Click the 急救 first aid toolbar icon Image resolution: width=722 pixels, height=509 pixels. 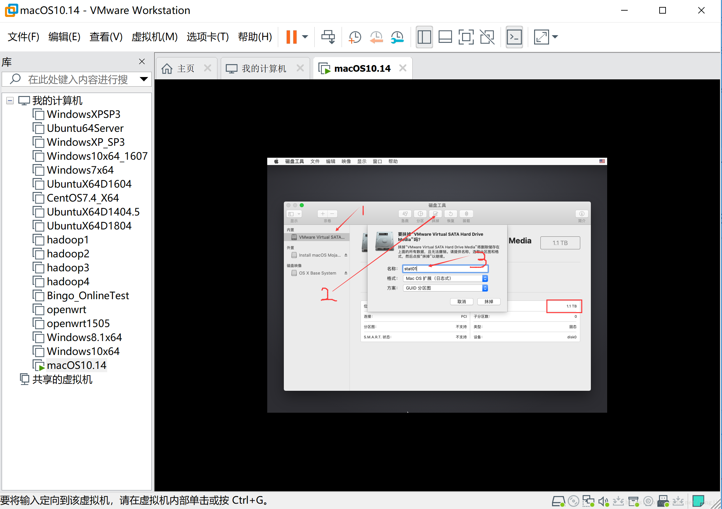pos(405,214)
